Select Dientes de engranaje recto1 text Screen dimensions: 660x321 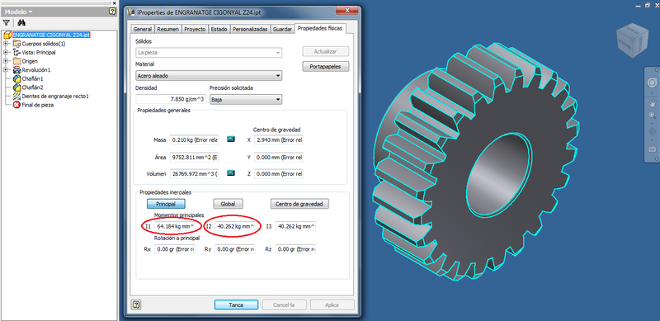[x=55, y=97]
